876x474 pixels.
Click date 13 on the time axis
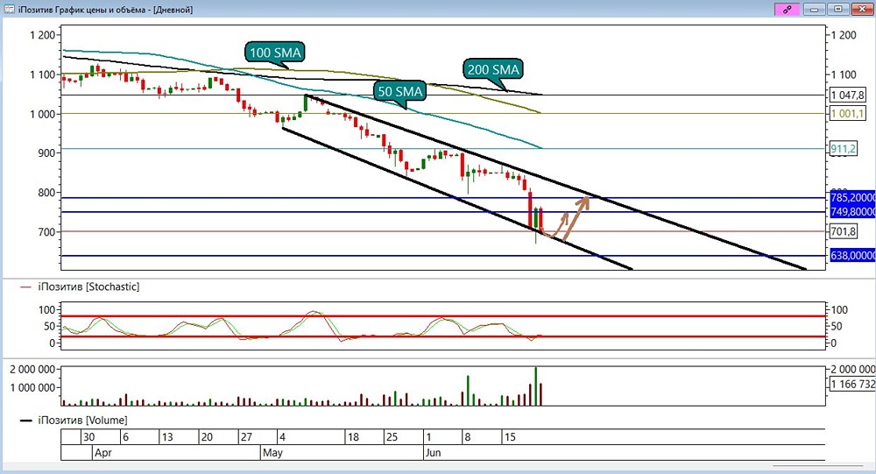click(166, 437)
